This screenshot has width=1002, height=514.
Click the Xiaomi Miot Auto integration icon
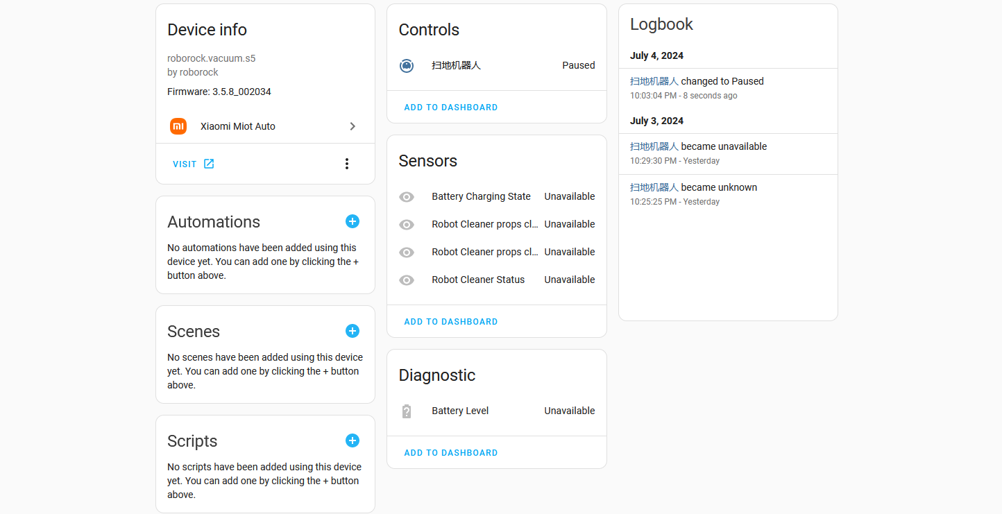point(178,126)
